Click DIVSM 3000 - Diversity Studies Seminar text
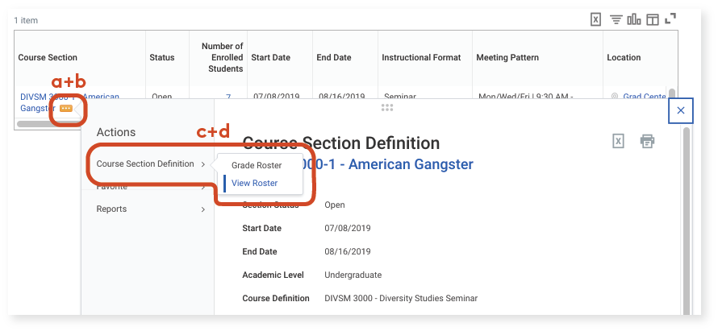Image resolution: width=718 pixels, height=331 pixels. click(401, 298)
